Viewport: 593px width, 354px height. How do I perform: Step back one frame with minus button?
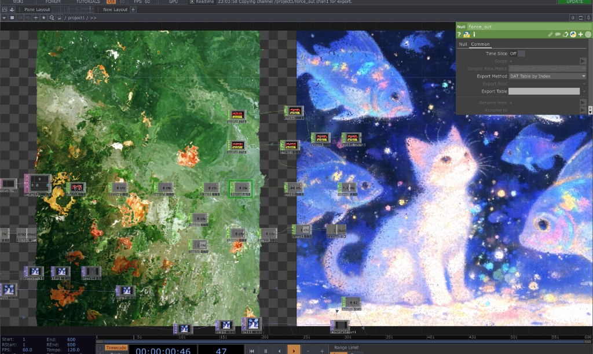[308, 351]
